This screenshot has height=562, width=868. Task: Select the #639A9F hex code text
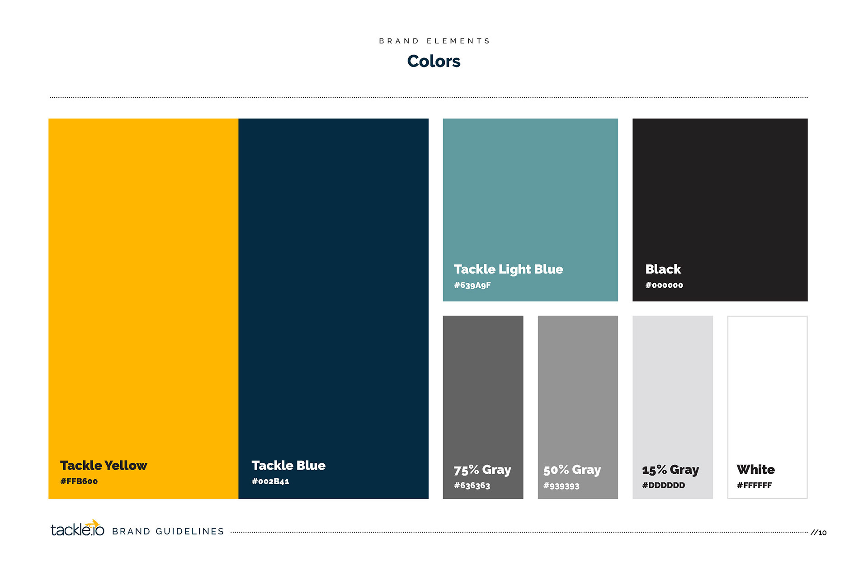click(472, 285)
